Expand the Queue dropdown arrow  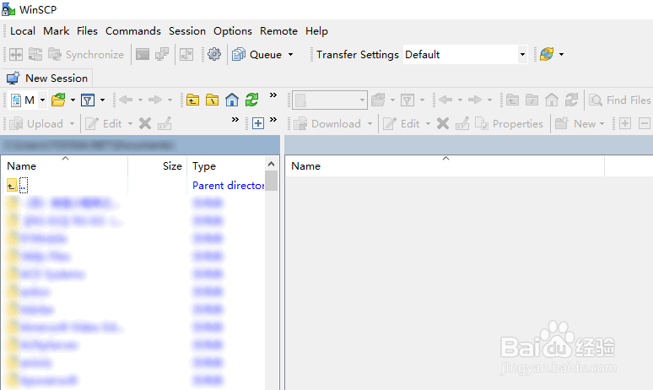point(291,54)
